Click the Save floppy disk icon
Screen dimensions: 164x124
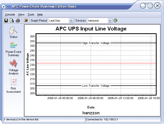6,21
